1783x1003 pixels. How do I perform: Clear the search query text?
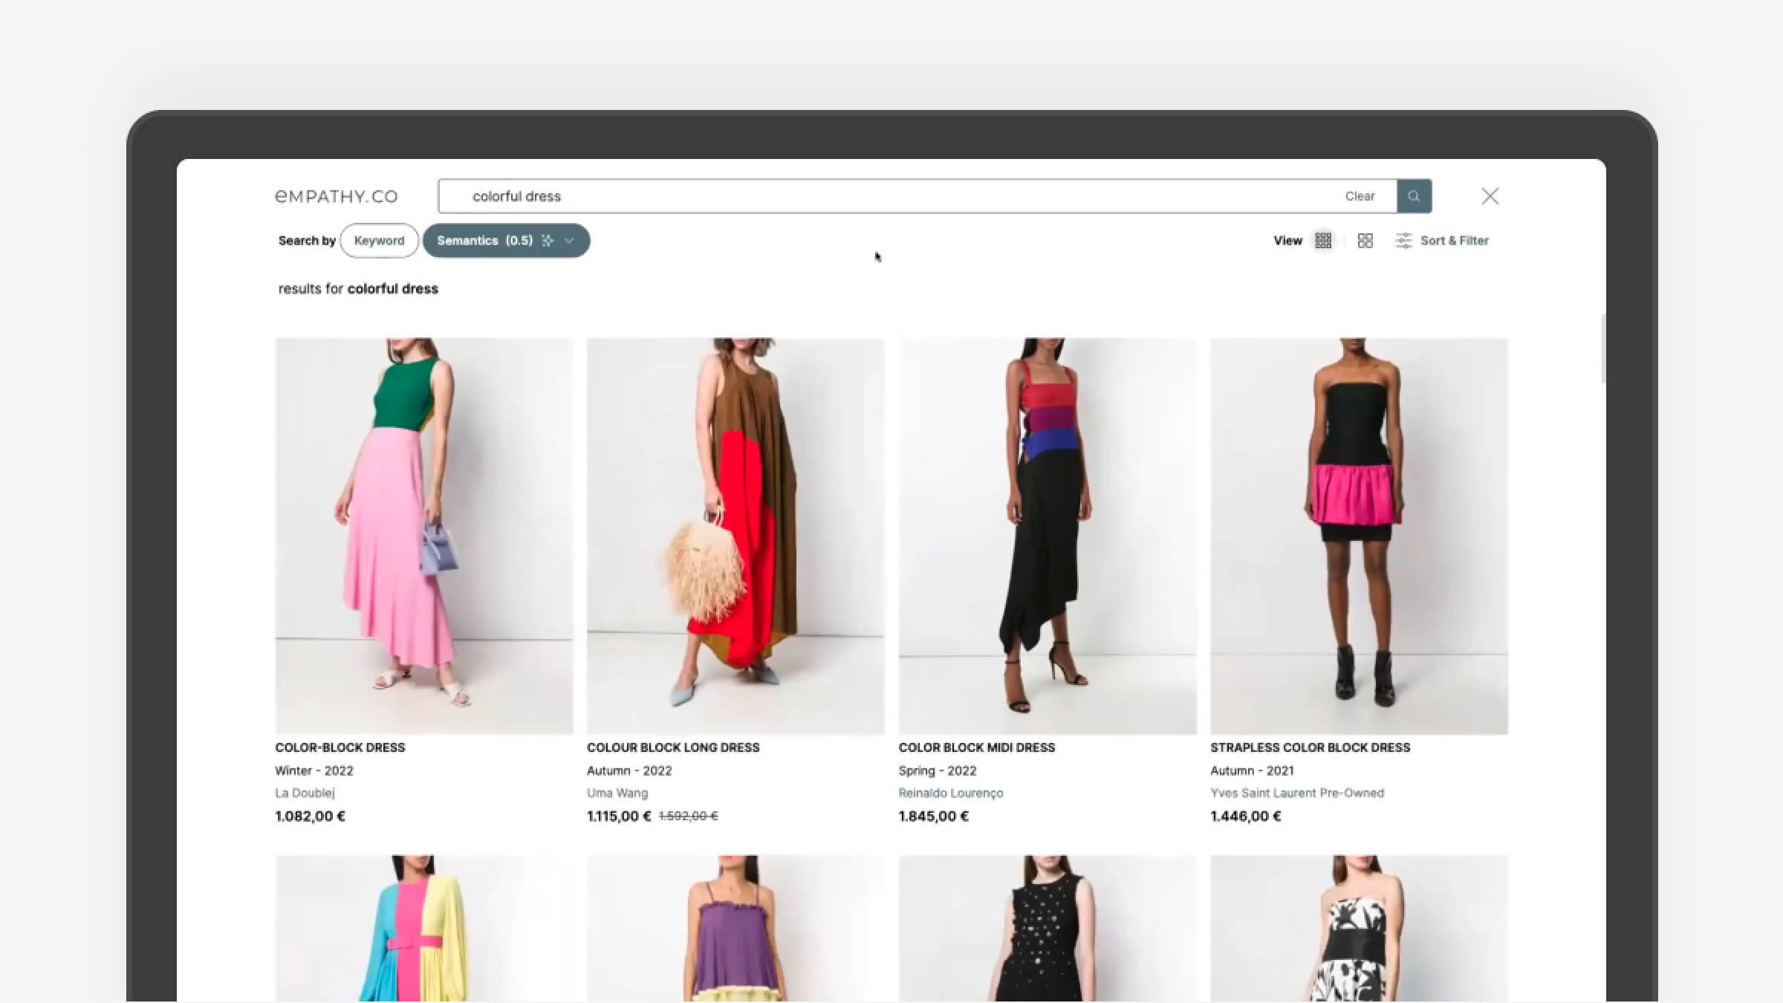coord(1360,196)
